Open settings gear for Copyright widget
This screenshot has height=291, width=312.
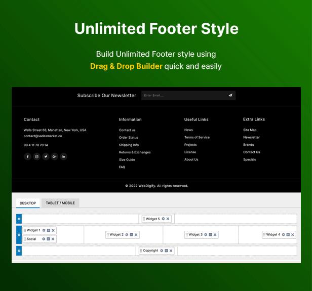(162, 251)
